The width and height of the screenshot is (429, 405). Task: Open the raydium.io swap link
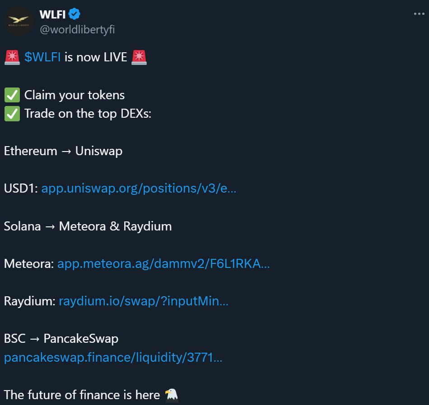point(144,301)
